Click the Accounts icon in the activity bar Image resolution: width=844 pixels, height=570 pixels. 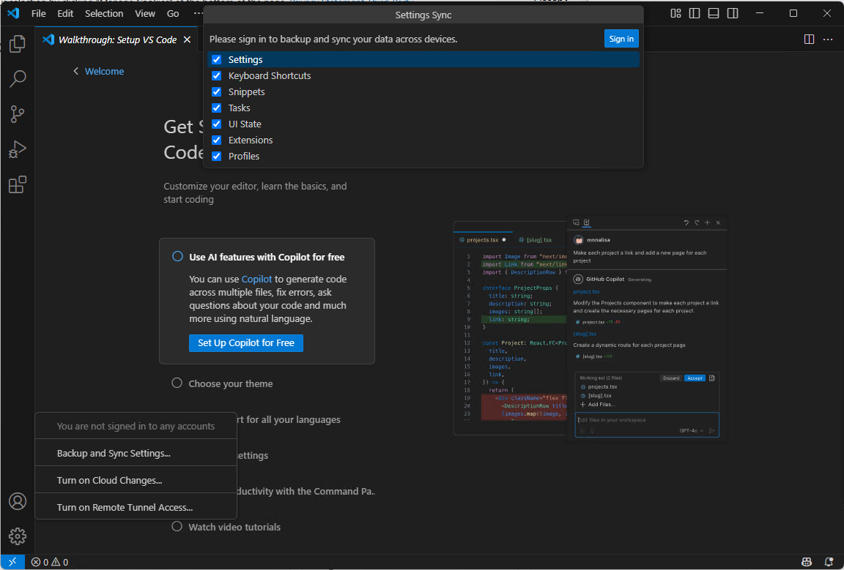click(17, 501)
